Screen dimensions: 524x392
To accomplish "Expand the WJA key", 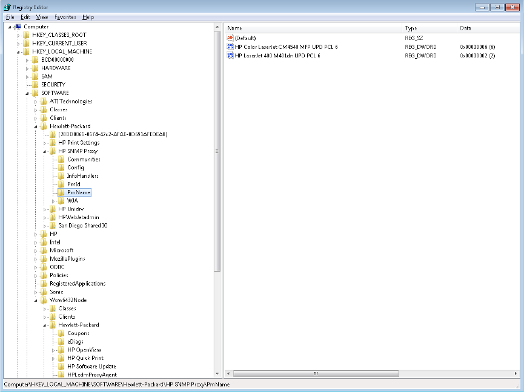I will point(53,201).
